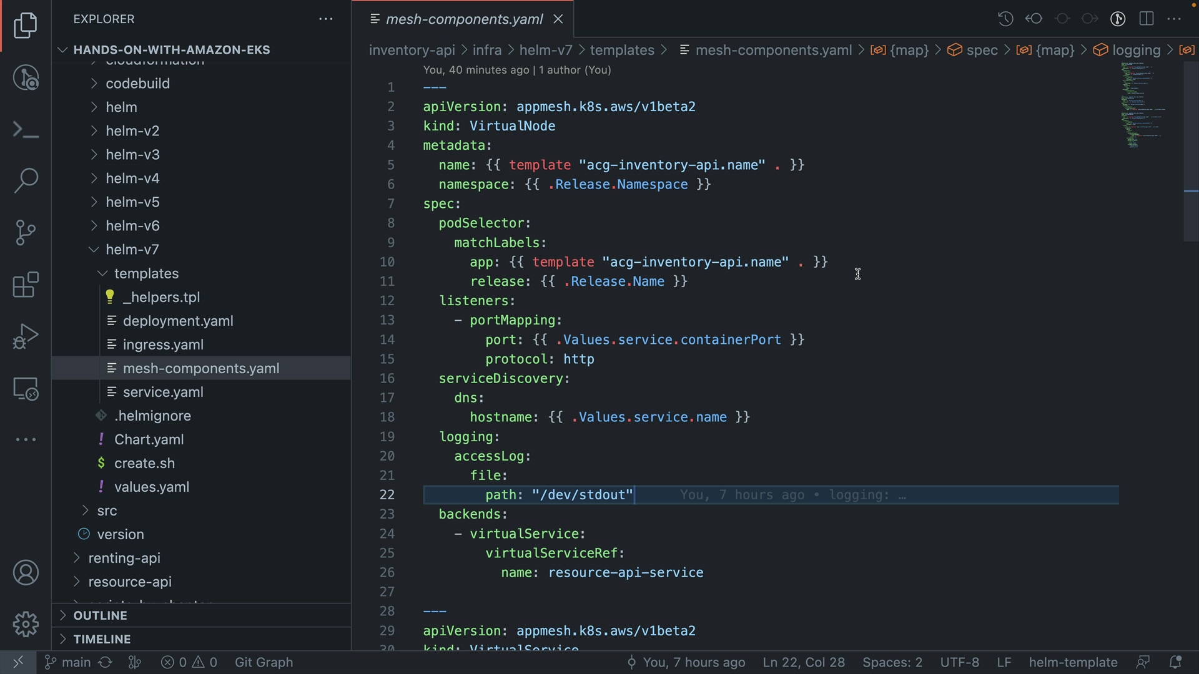Click Git Graph in status bar
Screen dimensions: 1199x674
[x=264, y=662]
